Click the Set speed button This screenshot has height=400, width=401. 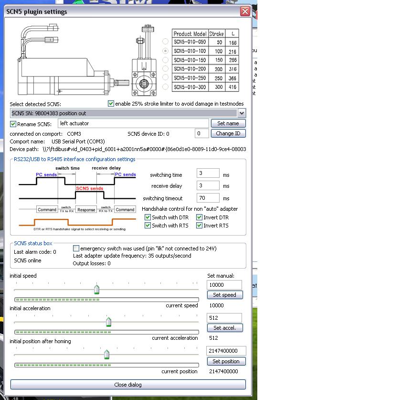(x=225, y=295)
